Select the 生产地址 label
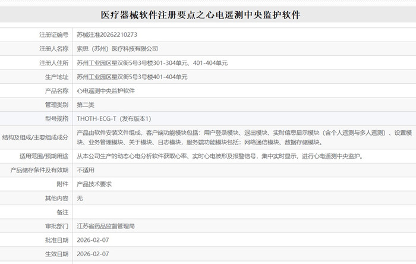This screenshot has width=416, height=264. tap(57, 77)
